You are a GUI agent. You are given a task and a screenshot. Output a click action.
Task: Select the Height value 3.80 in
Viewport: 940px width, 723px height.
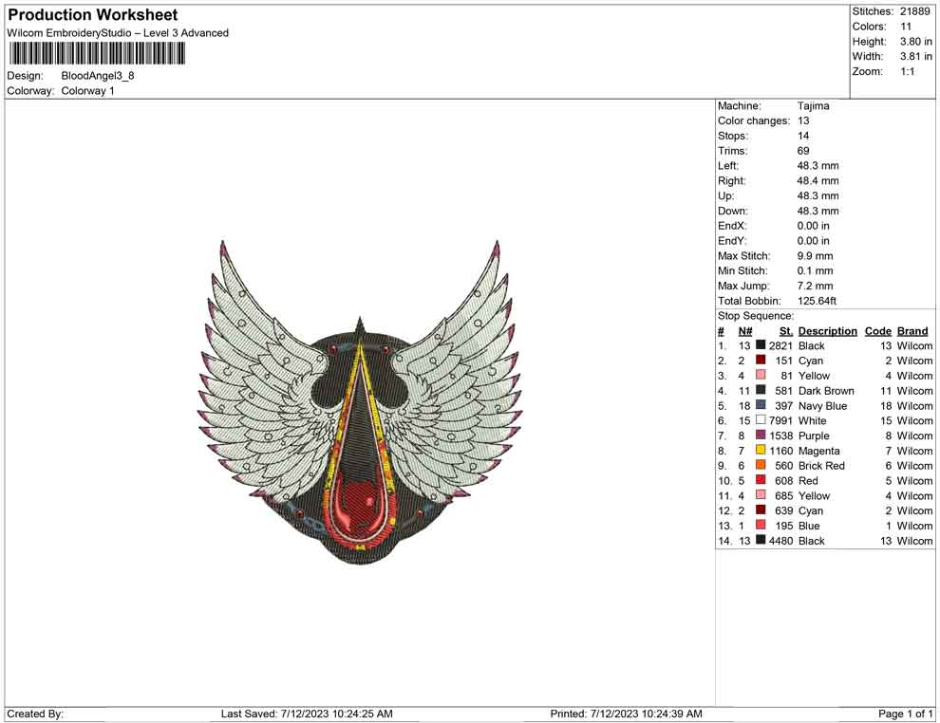(x=916, y=42)
